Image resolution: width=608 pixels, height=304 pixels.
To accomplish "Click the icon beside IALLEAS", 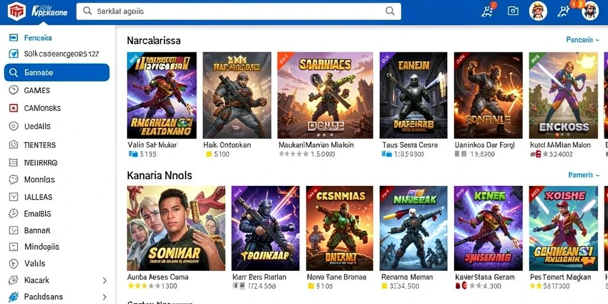I will 14,197.
